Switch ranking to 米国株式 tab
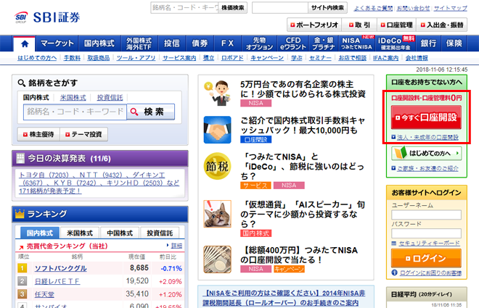Screen dimensions: 479x308 [80, 233]
